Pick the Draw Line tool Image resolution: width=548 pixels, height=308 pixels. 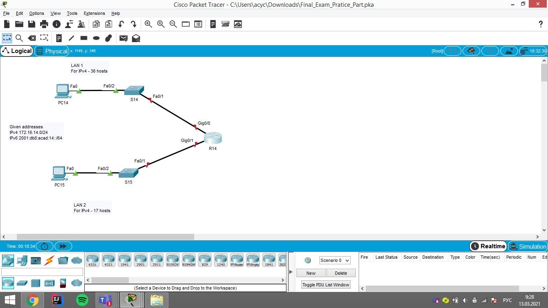[x=71, y=38]
